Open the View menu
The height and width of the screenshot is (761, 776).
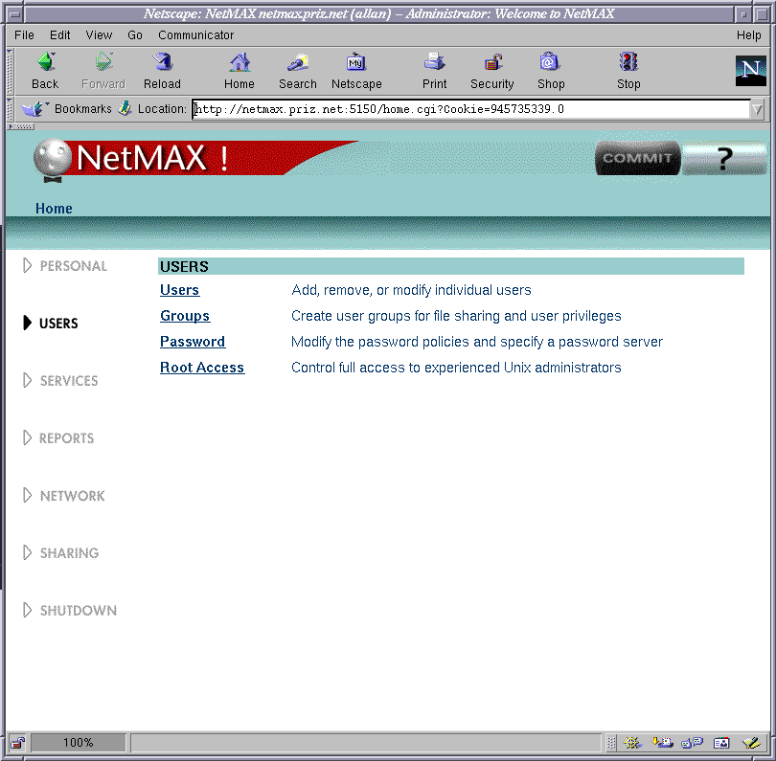[99, 35]
